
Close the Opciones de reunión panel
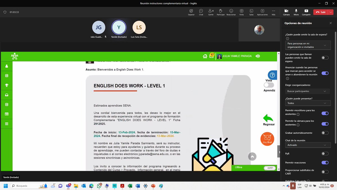[331, 23]
